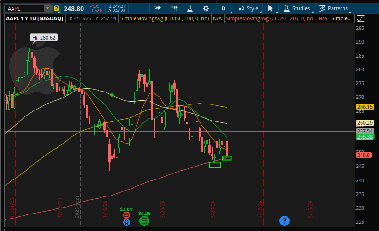
Task: Open the pointer drawing tools menu
Action: (271, 9)
